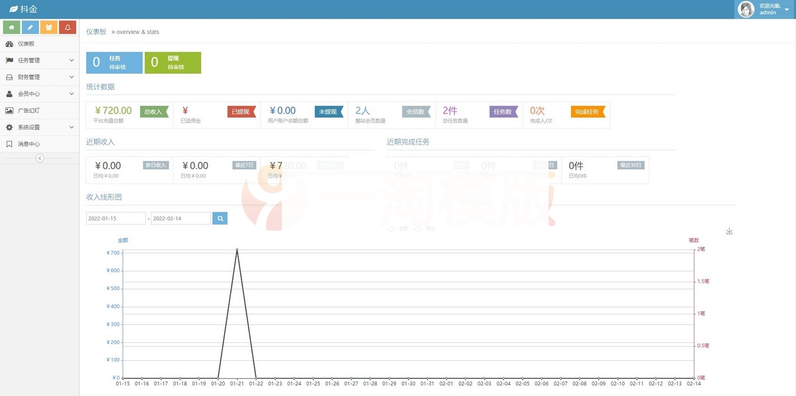Expand the 财务管理 submenu
The height and width of the screenshot is (396, 796).
[x=39, y=77]
